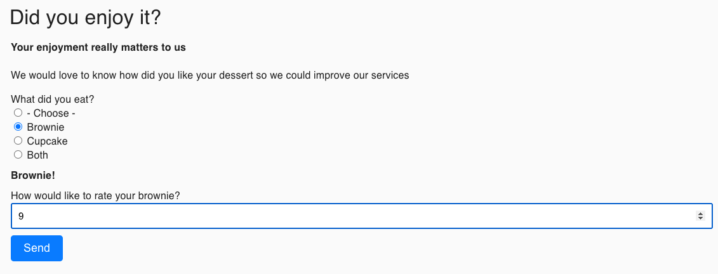Click the bold "Brownie!" subheading
The image size is (718, 274).
pyautogui.click(x=33, y=176)
